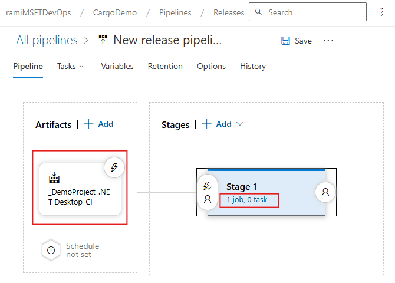Switch to the Retention tab
Image resolution: width=395 pixels, height=283 pixels.
165,66
